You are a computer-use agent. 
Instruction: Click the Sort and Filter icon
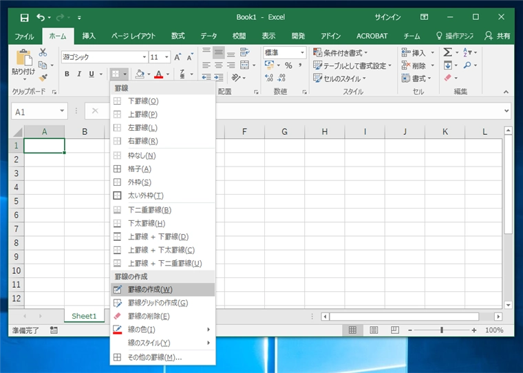click(467, 52)
